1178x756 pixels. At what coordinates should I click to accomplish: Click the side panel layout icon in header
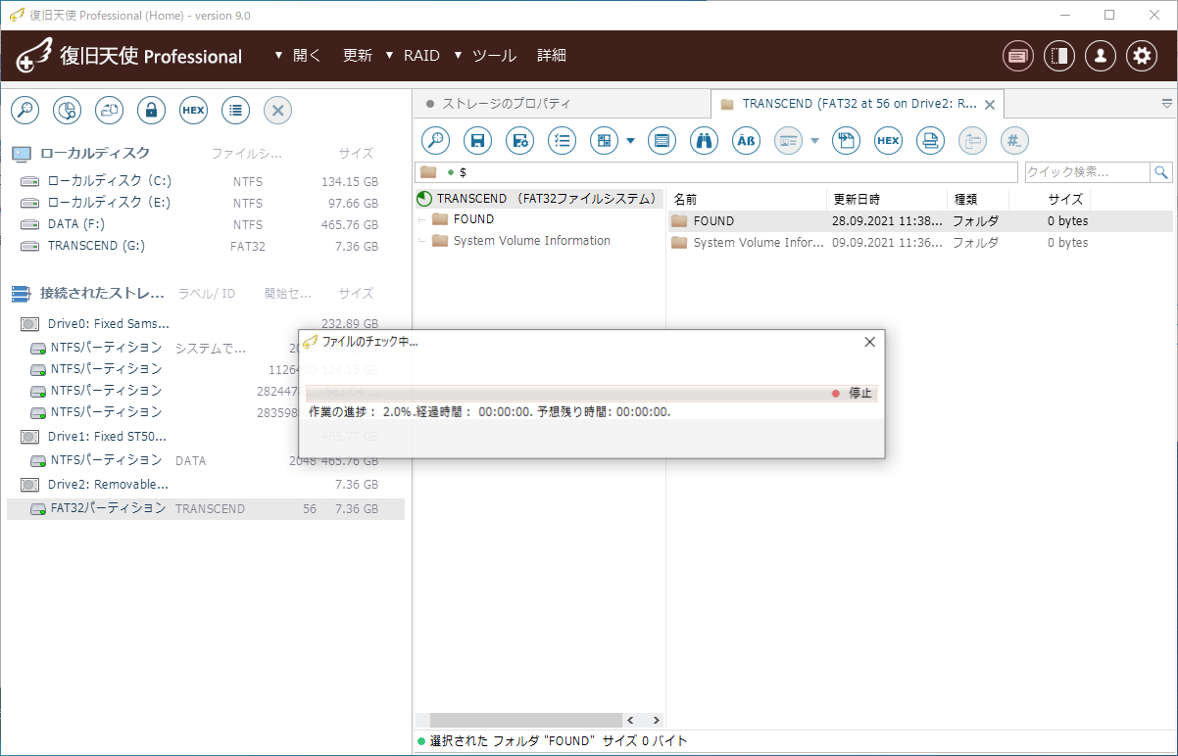coord(1059,56)
